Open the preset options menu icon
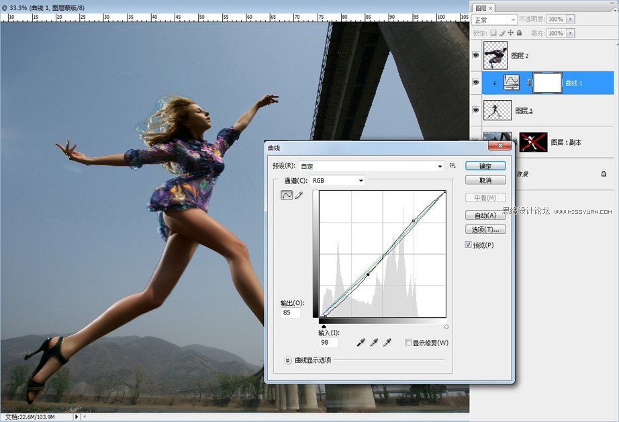The width and height of the screenshot is (619, 422). coord(453,165)
